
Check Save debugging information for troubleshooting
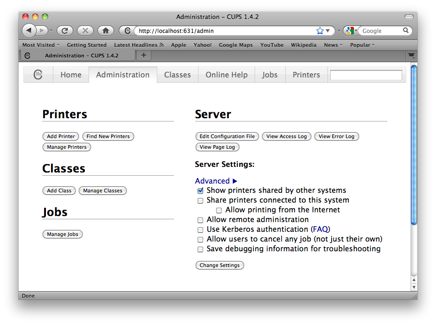[200, 249]
